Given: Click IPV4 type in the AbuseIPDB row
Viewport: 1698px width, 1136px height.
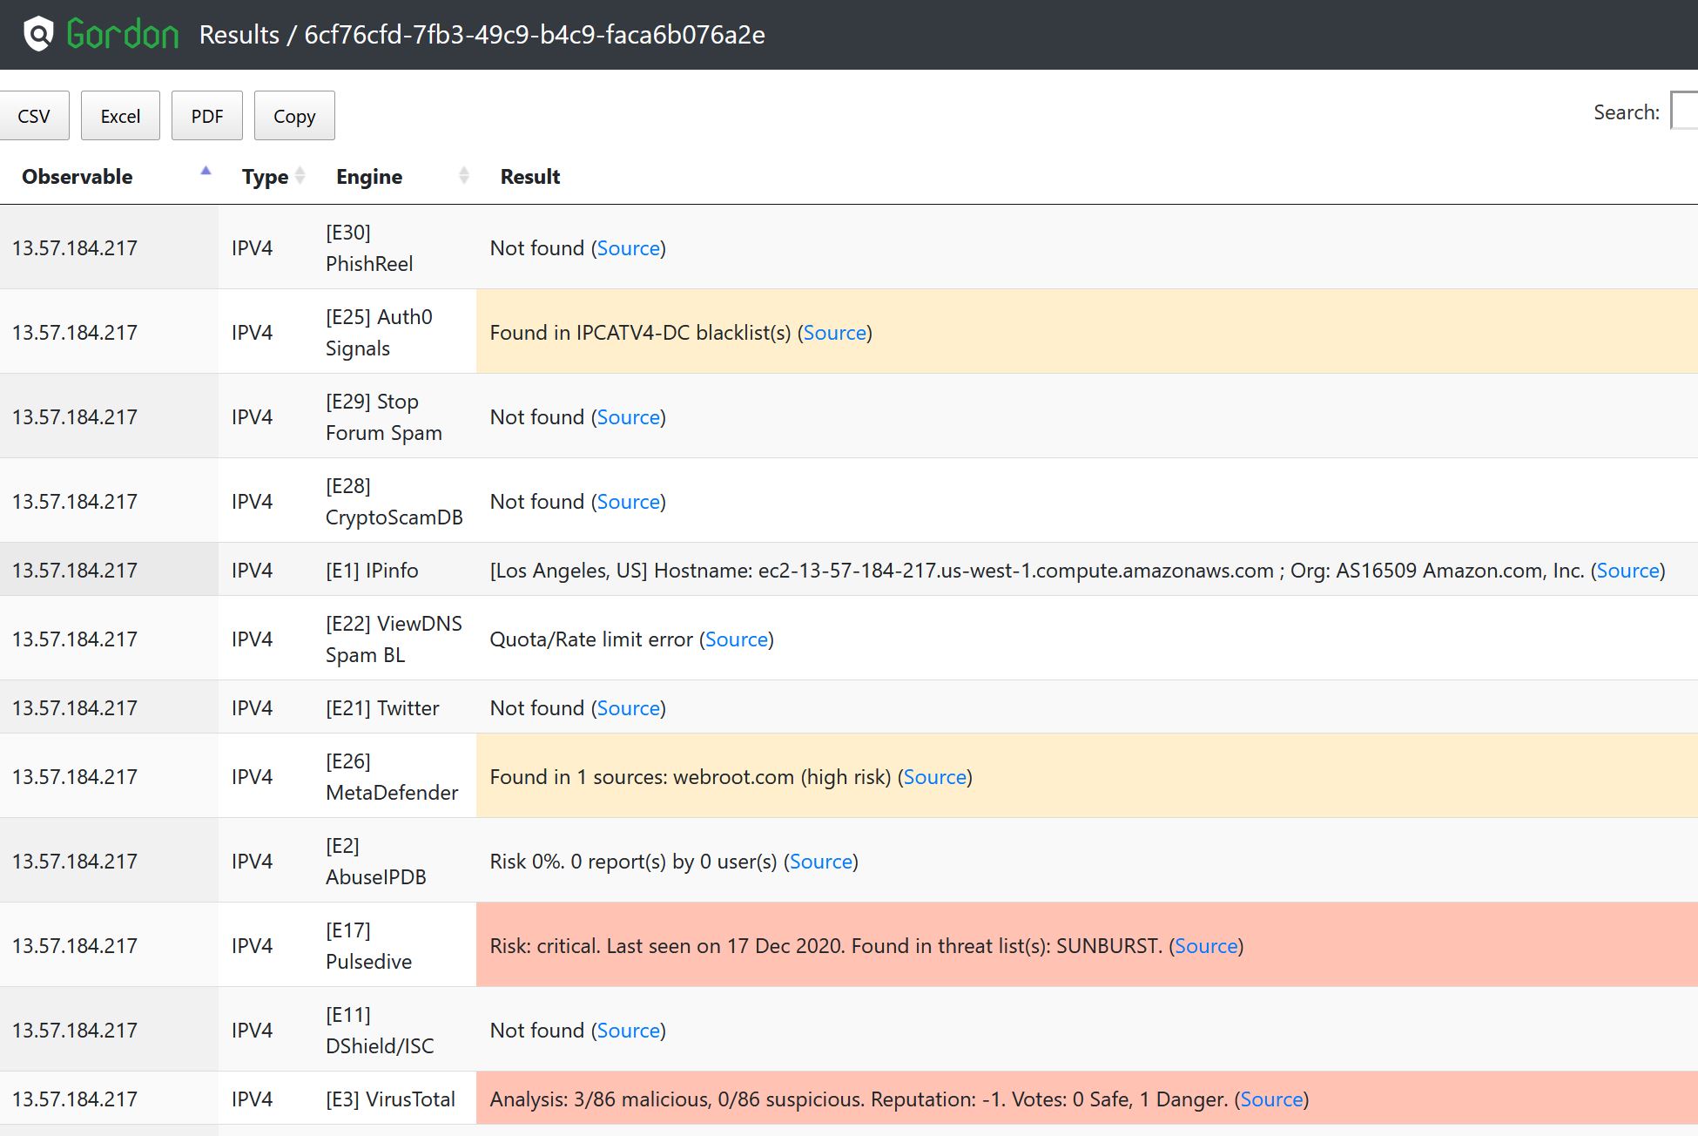Looking at the screenshot, I should [x=252, y=862].
